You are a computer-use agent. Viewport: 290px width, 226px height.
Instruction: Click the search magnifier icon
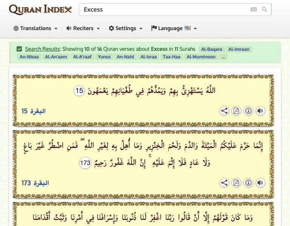click(265, 9)
